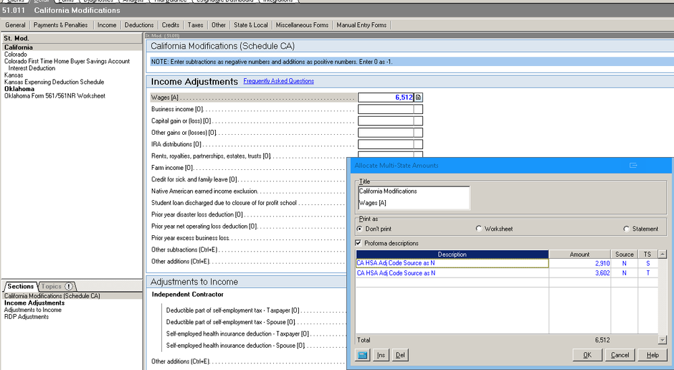Image resolution: width=674 pixels, height=370 pixels.
Task: Open the Deductions tab
Action: tap(139, 25)
